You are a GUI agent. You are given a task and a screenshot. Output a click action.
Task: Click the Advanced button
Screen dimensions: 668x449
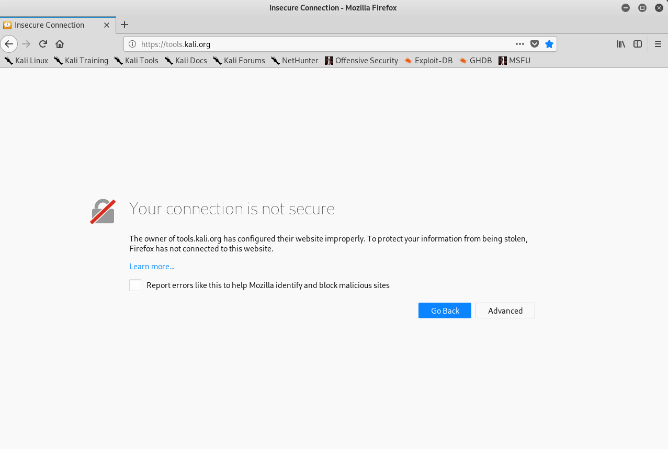click(x=505, y=310)
